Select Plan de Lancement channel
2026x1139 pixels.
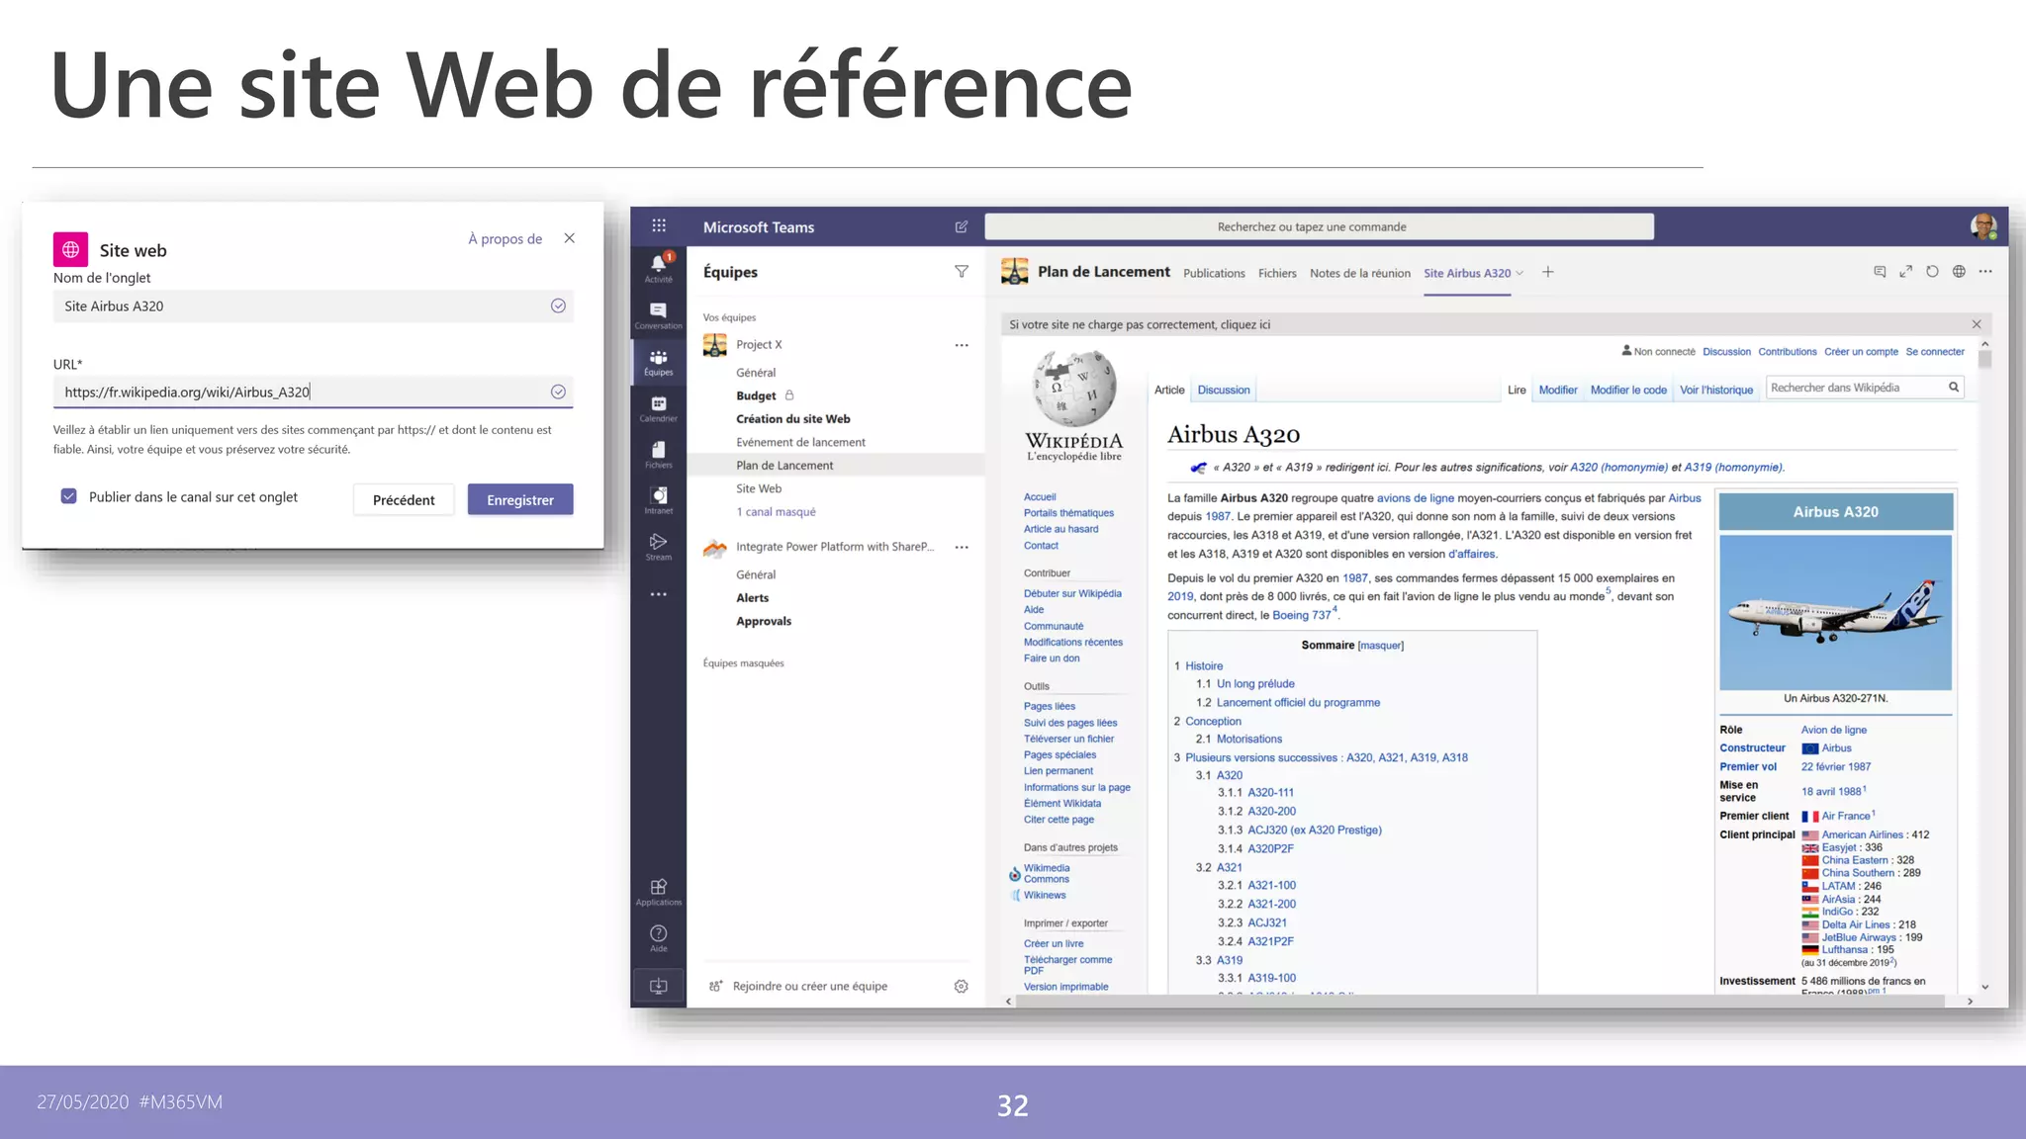point(784,466)
